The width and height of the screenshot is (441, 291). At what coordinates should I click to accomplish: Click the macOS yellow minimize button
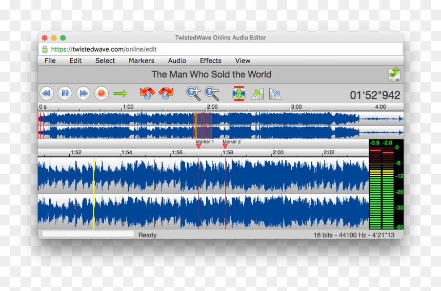click(54, 37)
